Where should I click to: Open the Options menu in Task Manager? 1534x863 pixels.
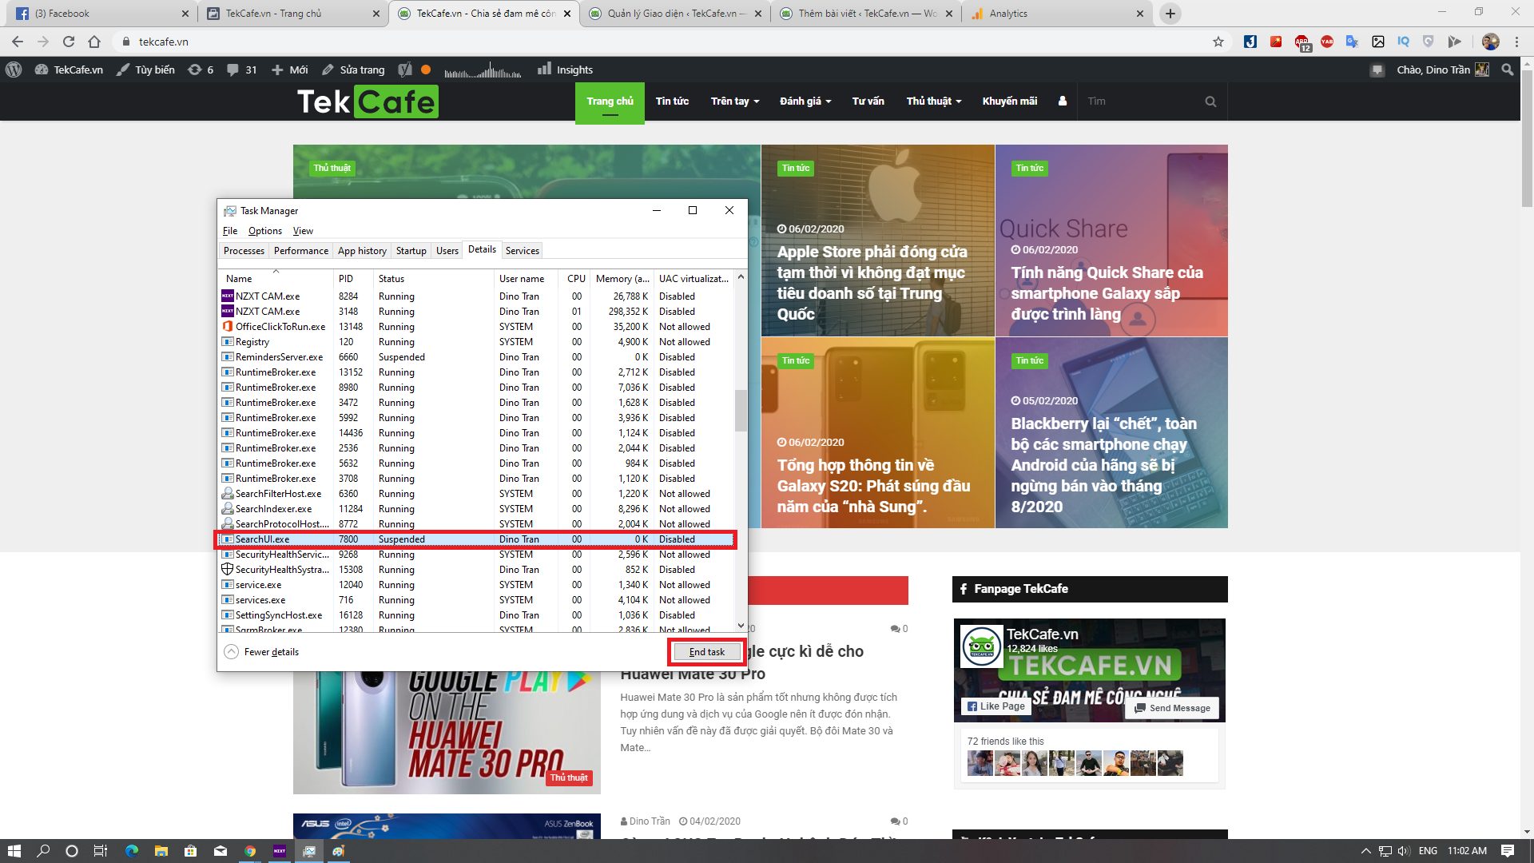265,231
